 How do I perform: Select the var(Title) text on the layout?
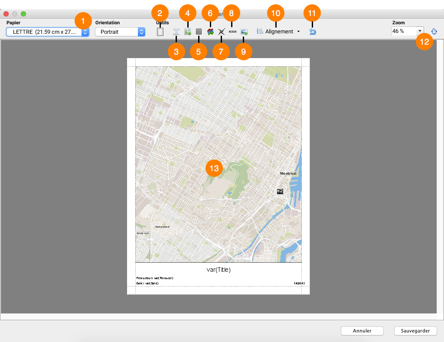pos(218,270)
